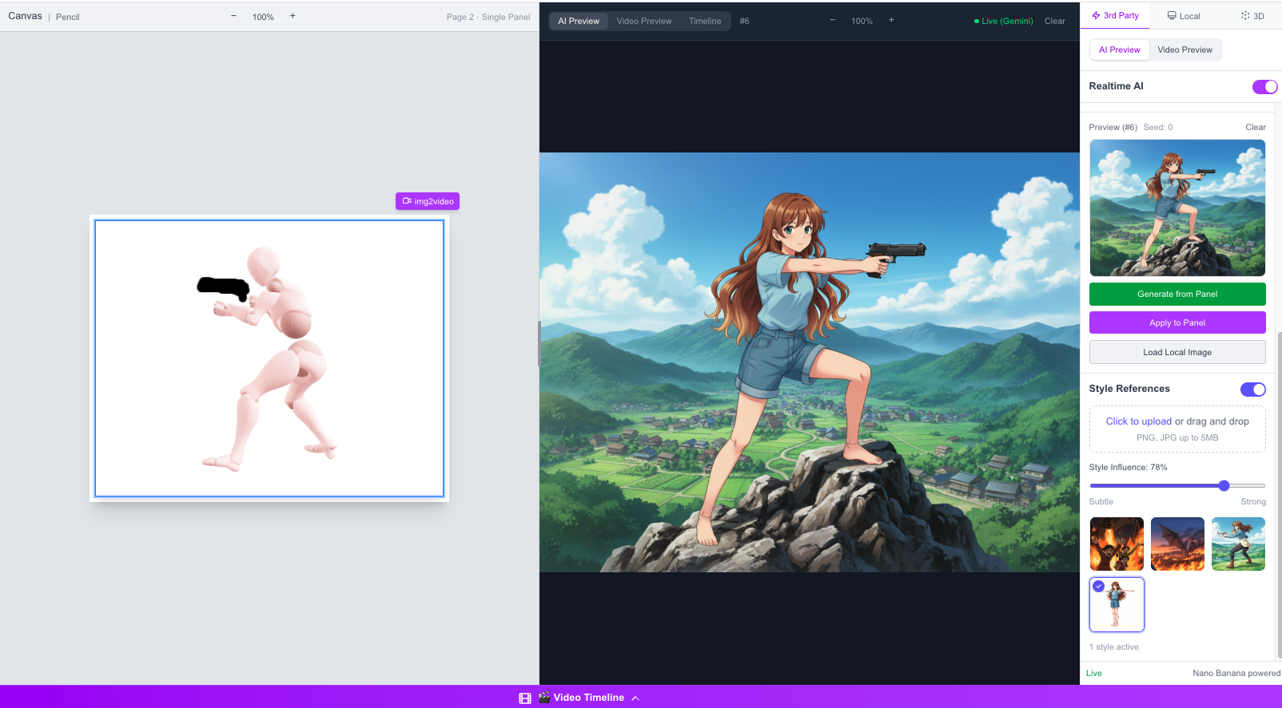
Task: Adjust the Style Influence slider handle
Action: tap(1224, 485)
